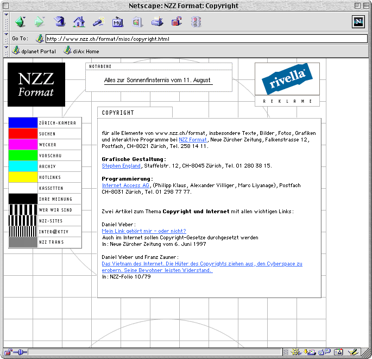Image resolution: width=372 pixels, height=359 pixels.
Task: Click the rivella advertisement banner
Action: pos(287,79)
